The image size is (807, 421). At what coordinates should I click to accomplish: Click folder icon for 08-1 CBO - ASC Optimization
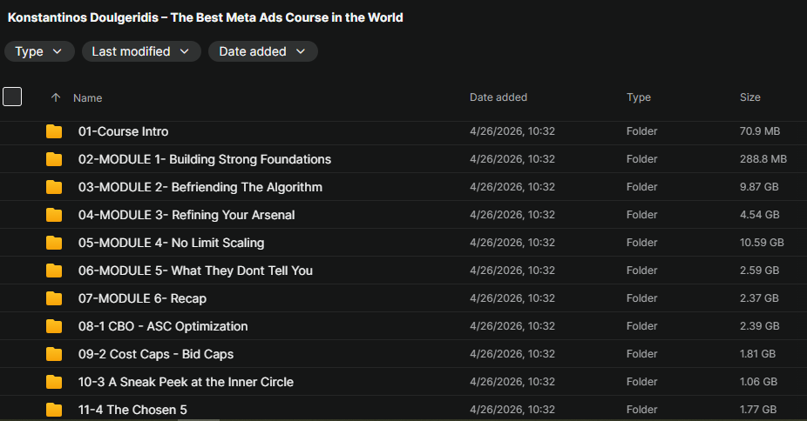pyautogui.click(x=54, y=326)
